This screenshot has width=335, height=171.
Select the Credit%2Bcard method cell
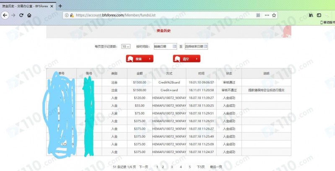[x=169, y=82]
